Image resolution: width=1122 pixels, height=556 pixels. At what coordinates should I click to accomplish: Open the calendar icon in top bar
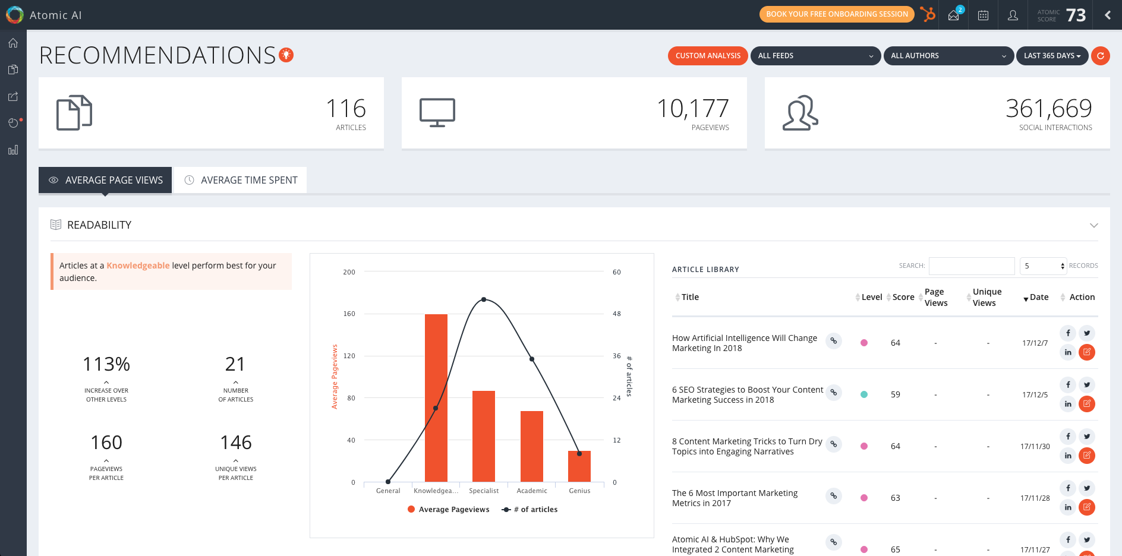tap(983, 15)
